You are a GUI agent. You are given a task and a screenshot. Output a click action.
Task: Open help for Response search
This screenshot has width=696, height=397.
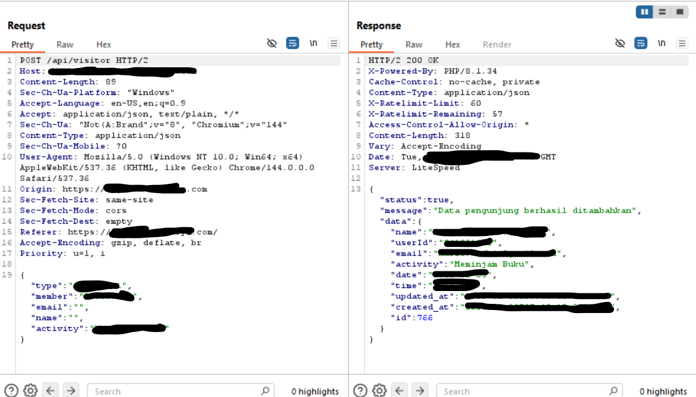click(360, 390)
